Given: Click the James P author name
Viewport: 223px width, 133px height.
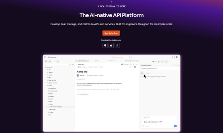Looking at the screenshot, I should (x=81, y=76).
